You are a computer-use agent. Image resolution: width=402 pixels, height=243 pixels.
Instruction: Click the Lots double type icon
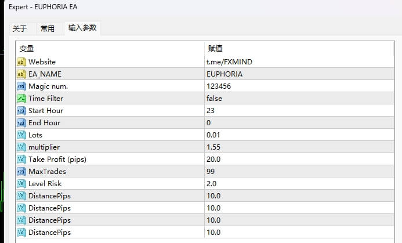[21, 135]
